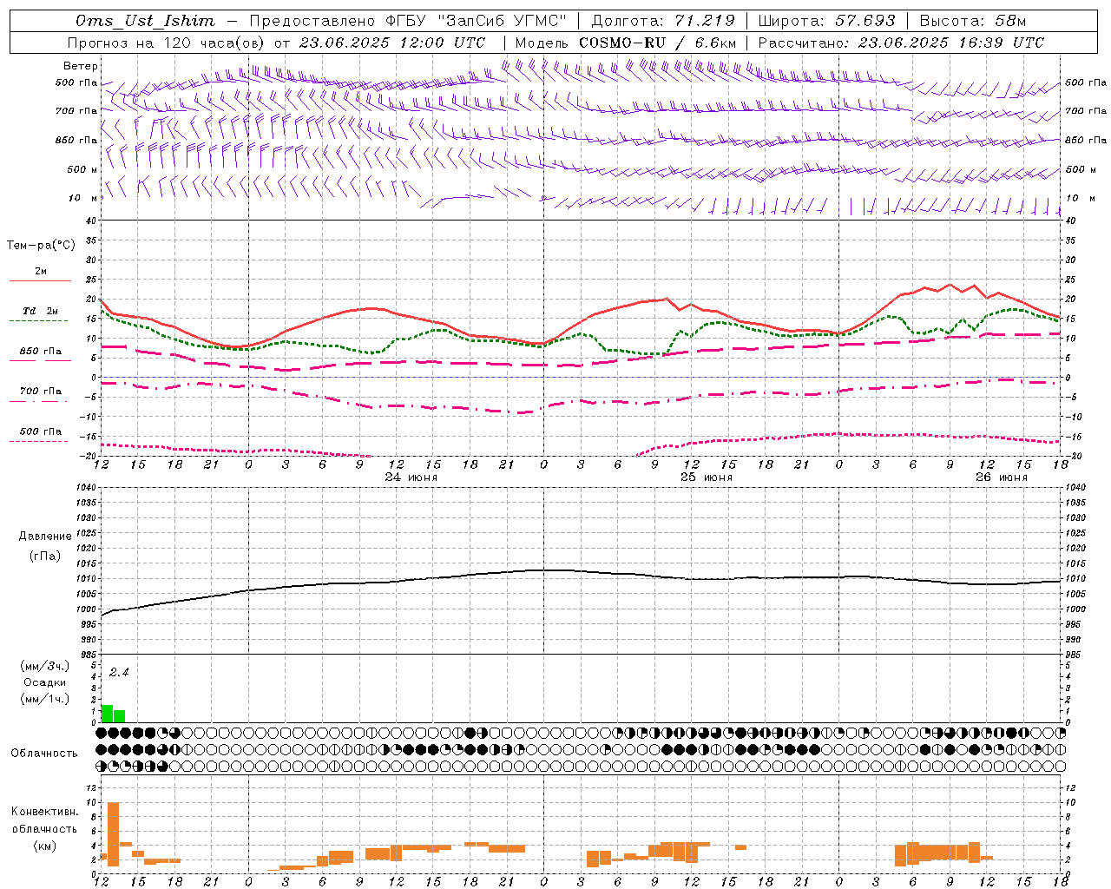Click the (гПа) pressure unit label
The height and width of the screenshot is (889, 1111).
tap(44, 556)
